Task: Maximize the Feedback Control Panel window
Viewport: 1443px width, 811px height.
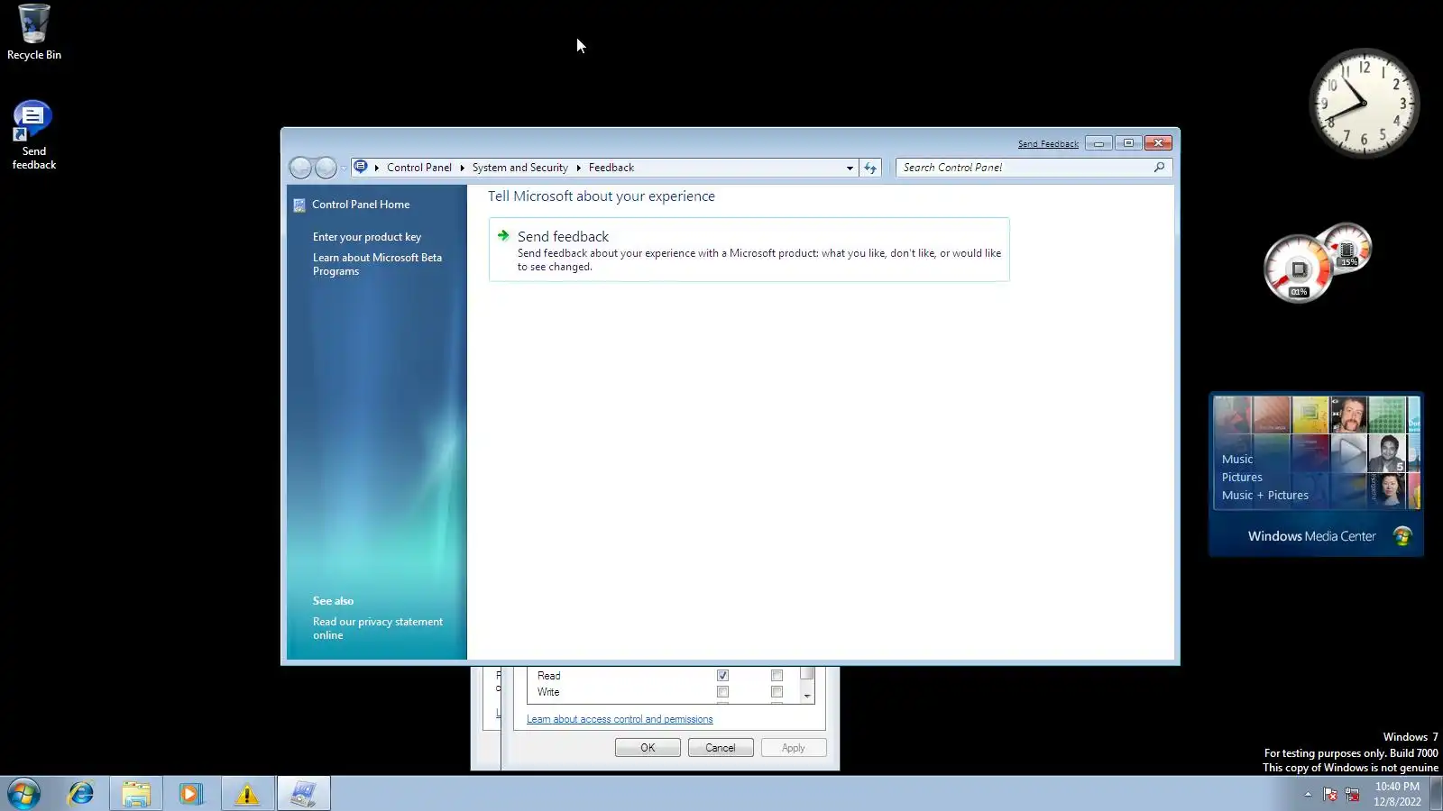Action: tap(1128, 143)
